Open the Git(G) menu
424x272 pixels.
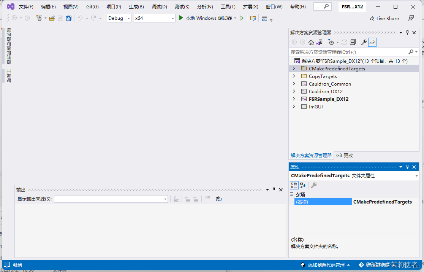point(92,7)
